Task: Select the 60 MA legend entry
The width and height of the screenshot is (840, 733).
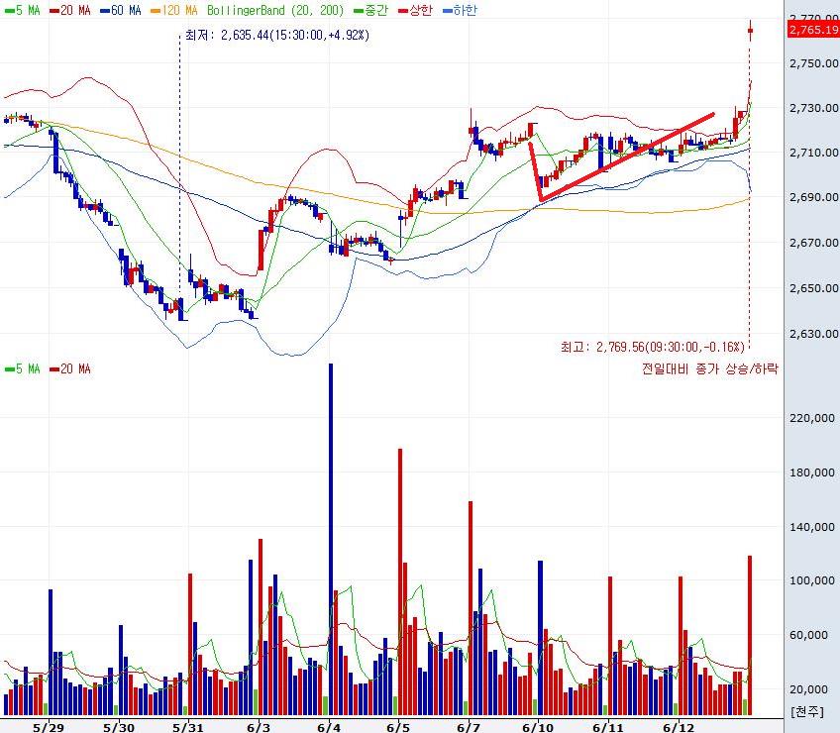Action: [x=121, y=10]
